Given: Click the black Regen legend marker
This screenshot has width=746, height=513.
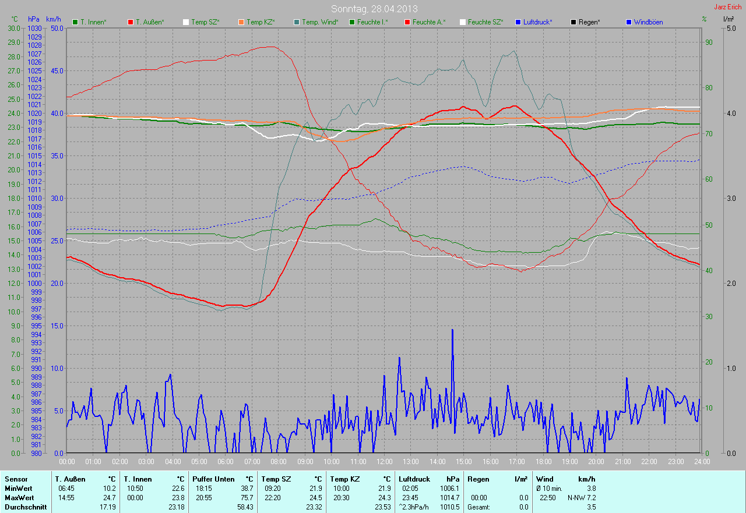Looking at the screenshot, I should point(573,22).
